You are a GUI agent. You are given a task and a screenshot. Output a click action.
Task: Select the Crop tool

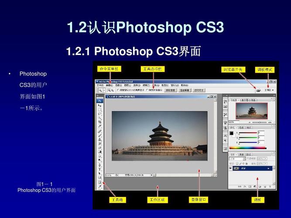coord(99,122)
